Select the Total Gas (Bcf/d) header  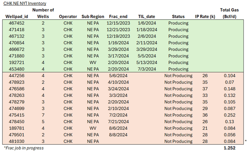click(230, 13)
